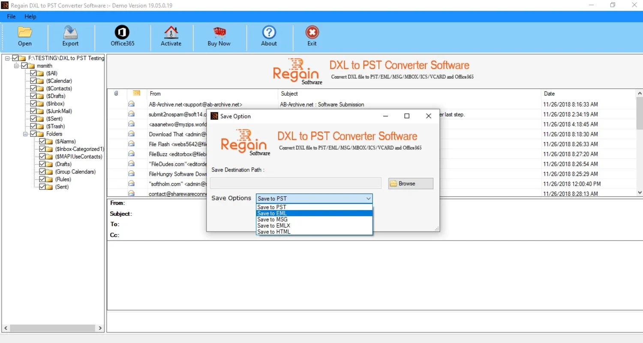Click the ($Trash) folder icon
The image size is (643, 343).
[41, 126]
